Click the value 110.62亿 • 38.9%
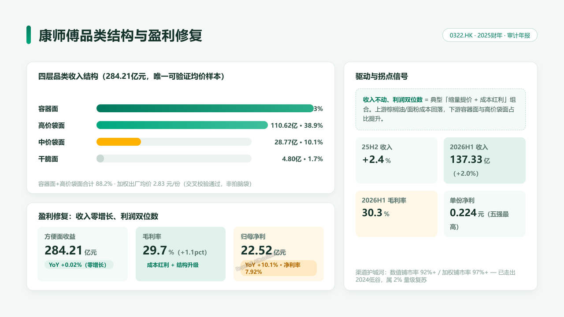The height and width of the screenshot is (317, 564). 297,125
